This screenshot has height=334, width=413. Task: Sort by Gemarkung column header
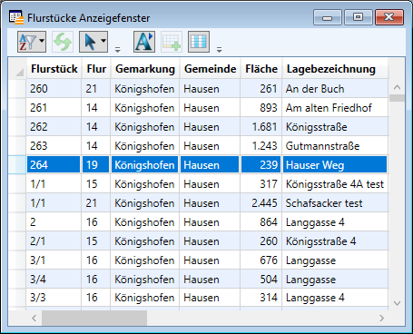[x=145, y=69]
